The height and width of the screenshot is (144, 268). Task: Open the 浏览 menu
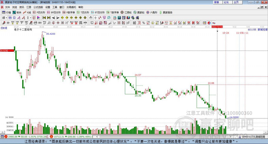15,7
